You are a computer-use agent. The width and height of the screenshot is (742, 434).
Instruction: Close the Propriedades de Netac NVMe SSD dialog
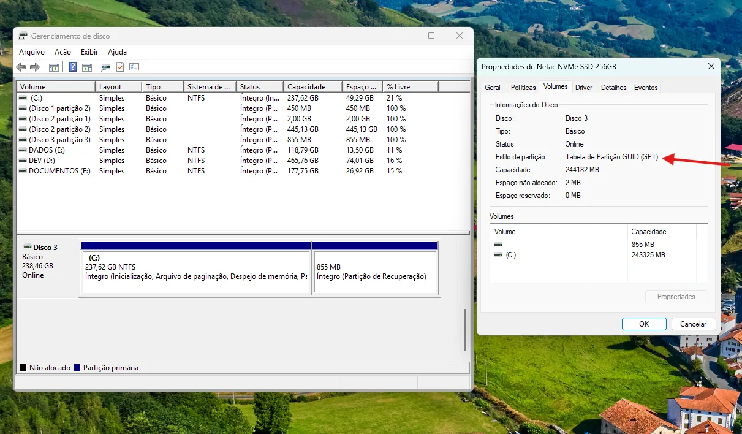[711, 66]
